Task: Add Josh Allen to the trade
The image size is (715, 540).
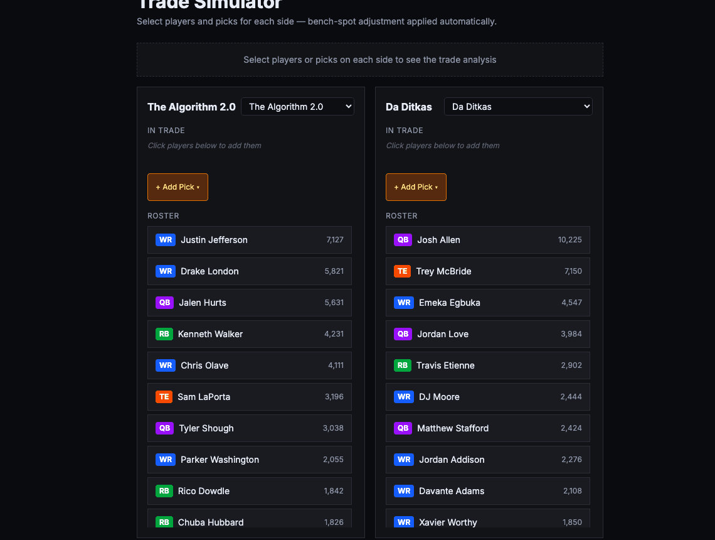Action: click(x=488, y=240)
